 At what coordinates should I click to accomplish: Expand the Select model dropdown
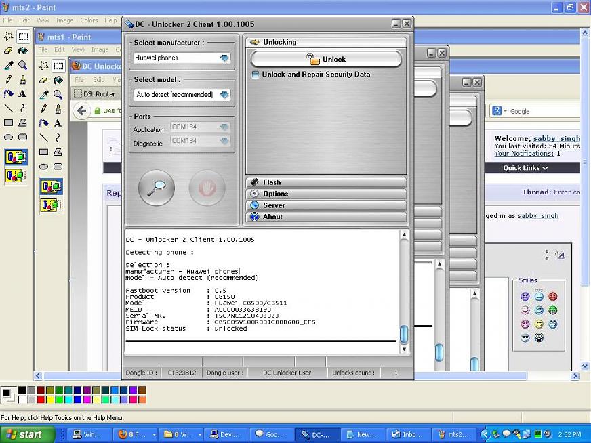tap(224, 95)
